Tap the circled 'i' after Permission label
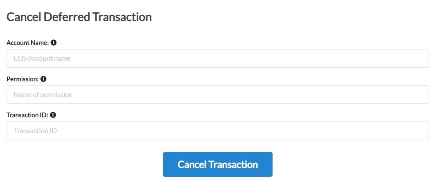The image size is (434, 181). click(43, 79)
